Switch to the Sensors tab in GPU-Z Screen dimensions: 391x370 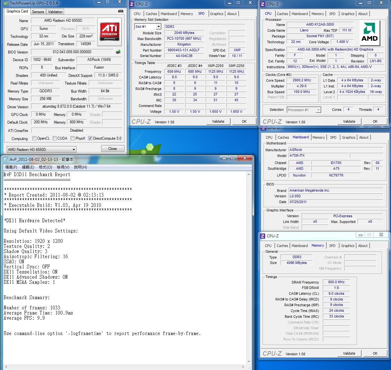click(x=38, y=12)
